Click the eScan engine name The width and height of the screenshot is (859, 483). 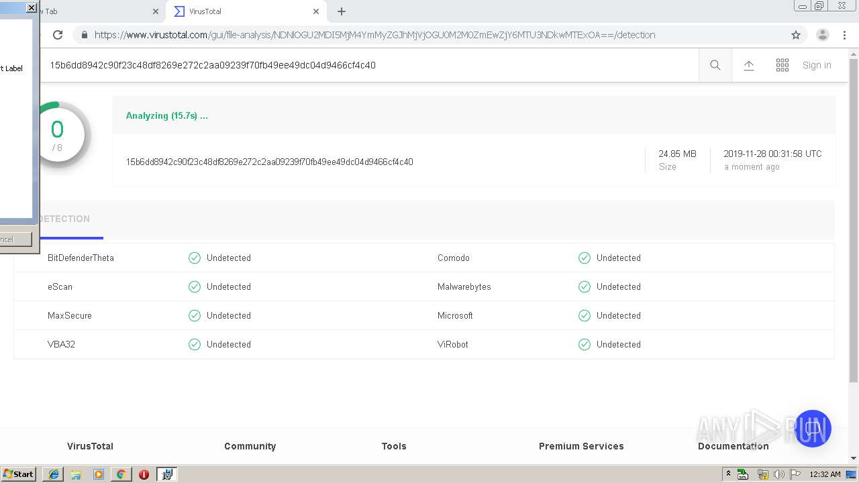(60, 286)
